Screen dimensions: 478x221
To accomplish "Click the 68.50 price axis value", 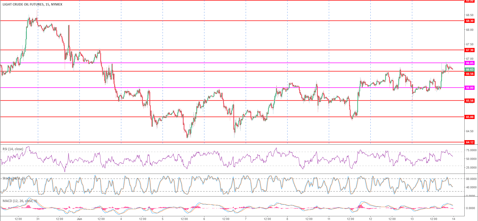I will (x=470, y=15).
